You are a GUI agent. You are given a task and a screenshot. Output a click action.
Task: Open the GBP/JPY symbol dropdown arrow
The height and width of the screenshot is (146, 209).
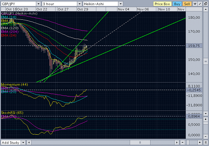point(38,4)
